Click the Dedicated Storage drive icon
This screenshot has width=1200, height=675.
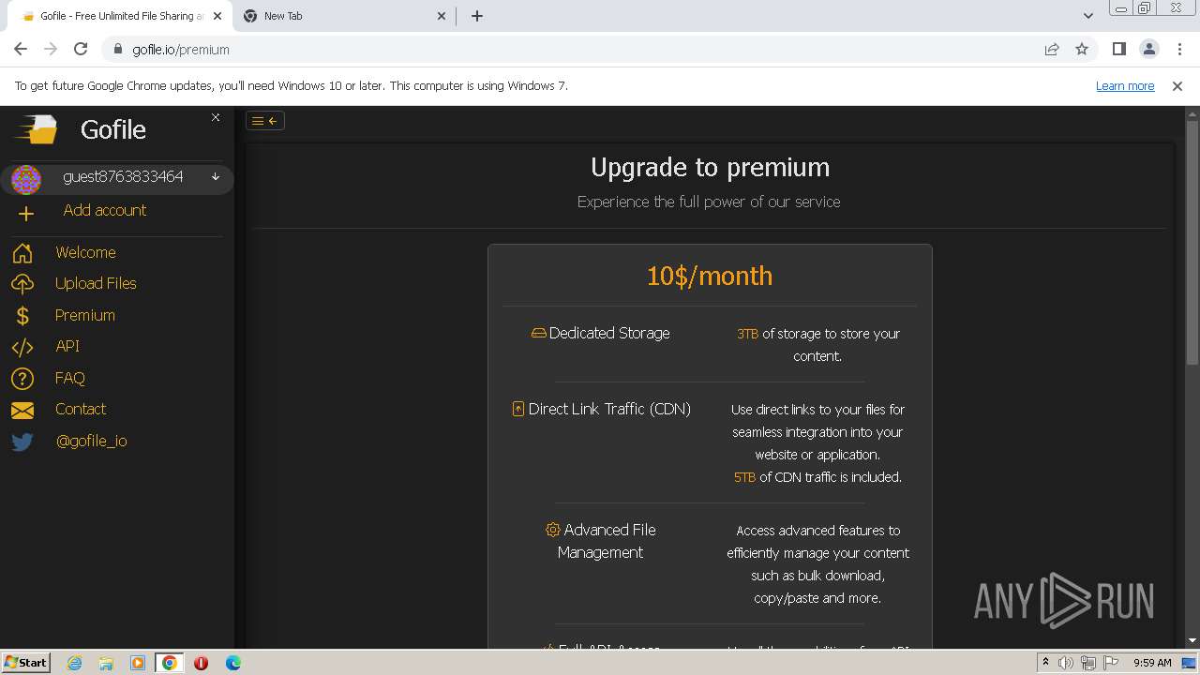[x=538, y=333]
